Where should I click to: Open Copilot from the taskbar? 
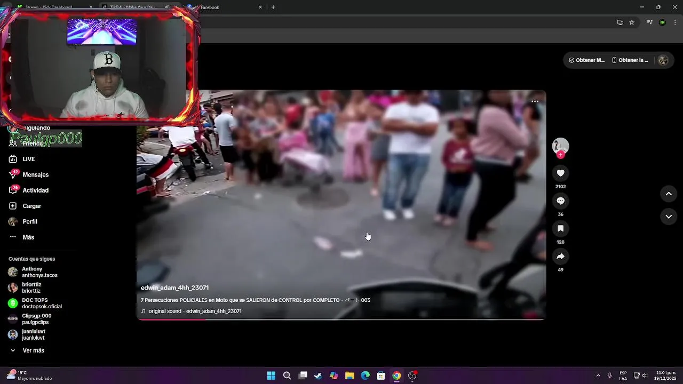click(x=334, y=375)
